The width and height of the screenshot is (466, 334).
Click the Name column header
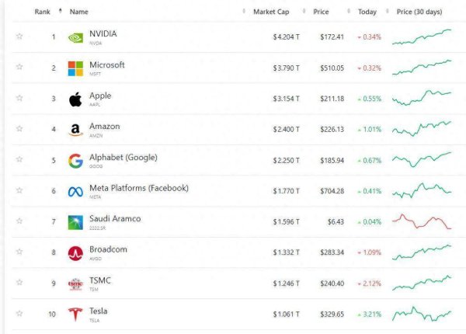tap(78, 12)
